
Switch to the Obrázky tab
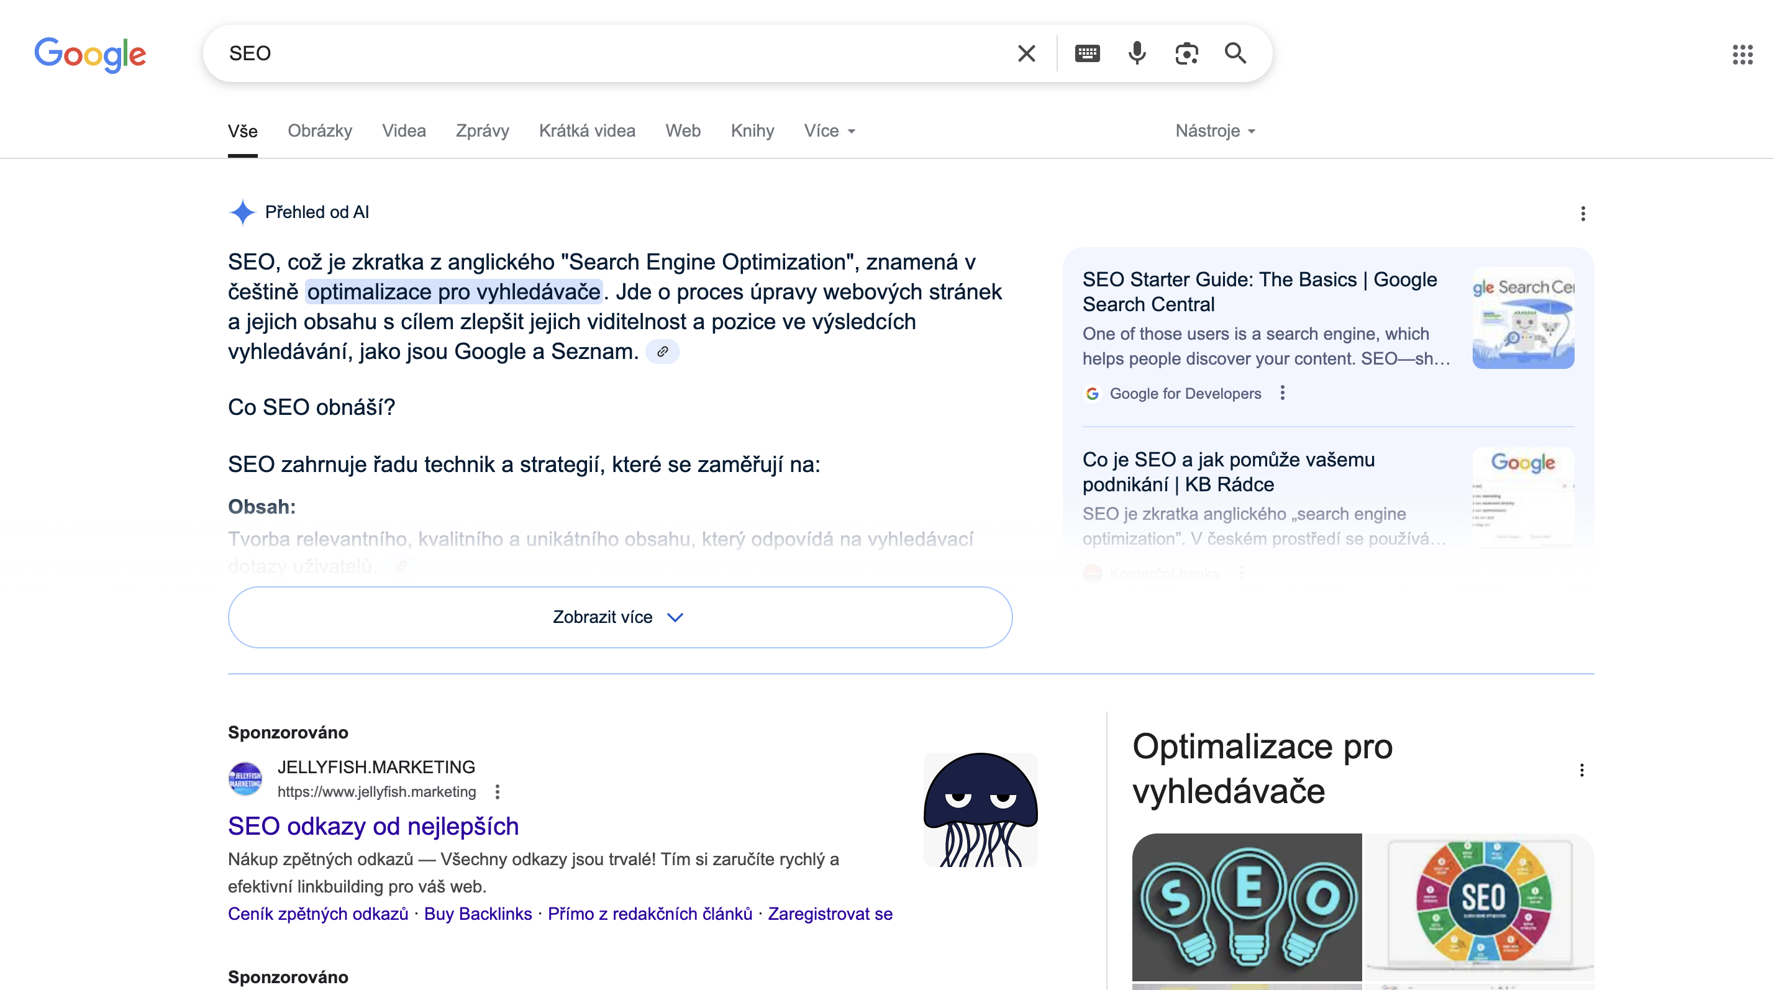pos(319,131)
